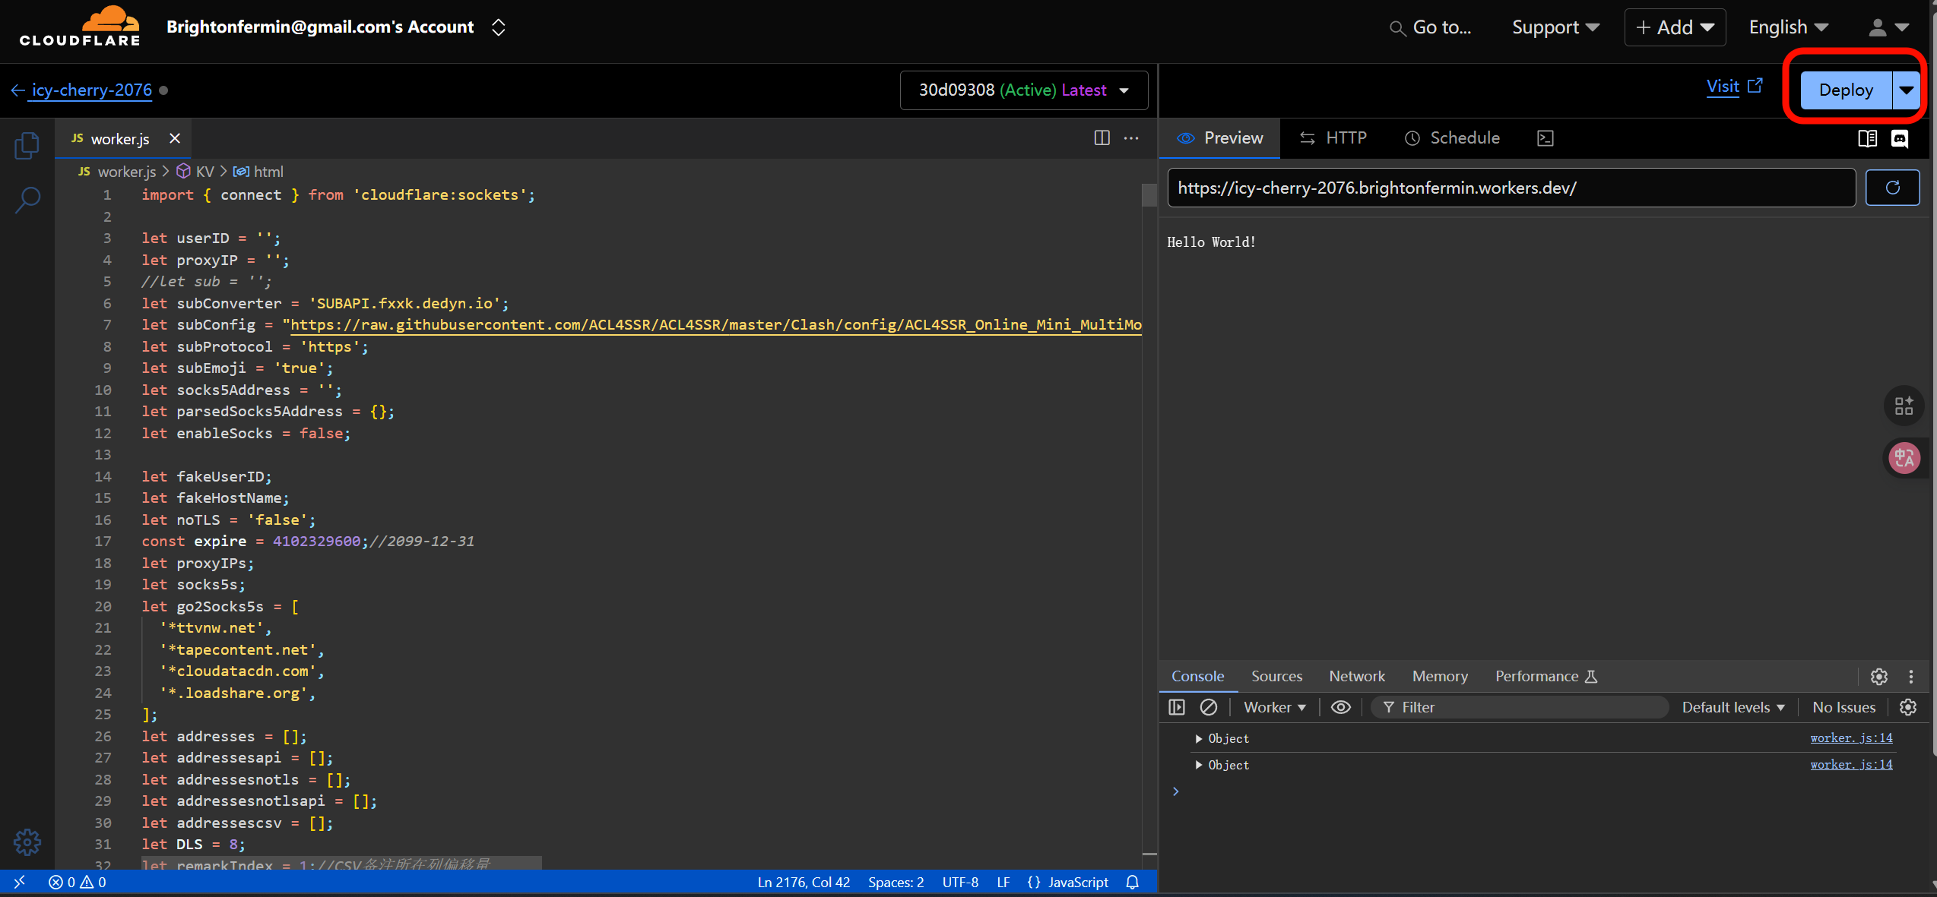Open the version 30d09308 dropdown
The width and height of the screenshot is (1937, 897).
pos(1023,90)
